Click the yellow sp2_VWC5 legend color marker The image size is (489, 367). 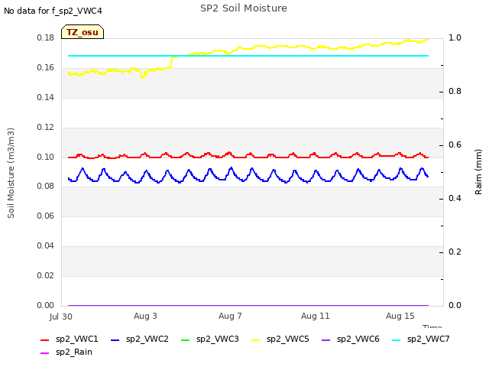point(255,339)
